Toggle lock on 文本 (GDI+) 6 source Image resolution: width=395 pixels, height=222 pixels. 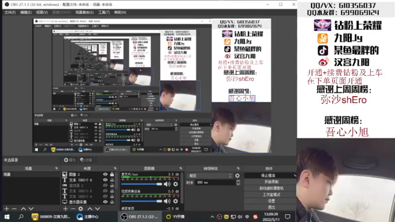(112, 180)
